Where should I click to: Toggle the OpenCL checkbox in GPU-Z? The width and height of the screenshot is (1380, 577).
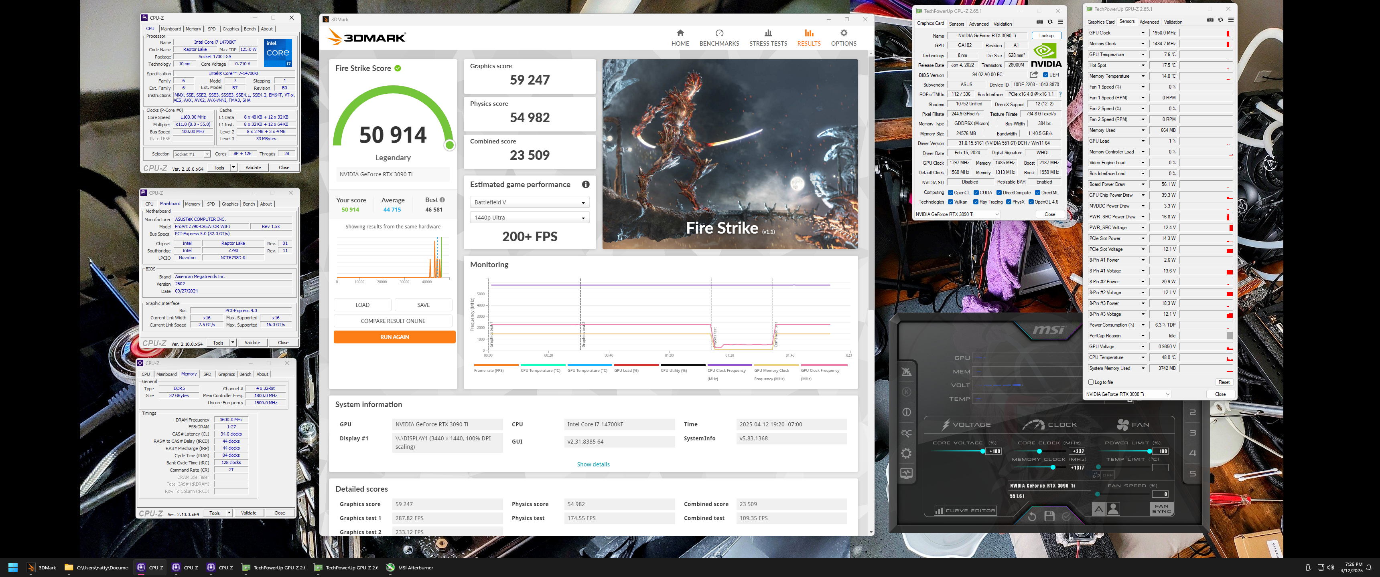[x=950, y=193]
